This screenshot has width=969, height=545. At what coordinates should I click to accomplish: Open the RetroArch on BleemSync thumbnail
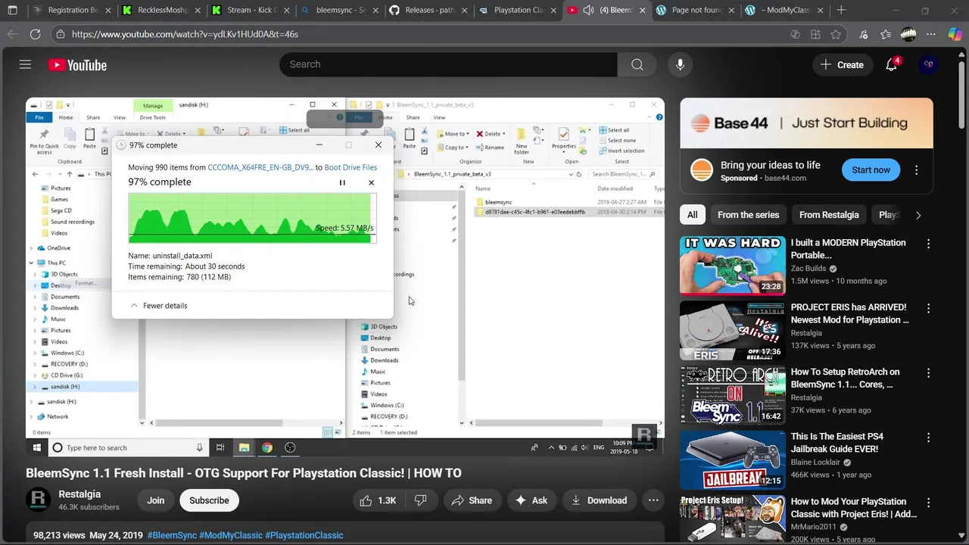(732, 395)
